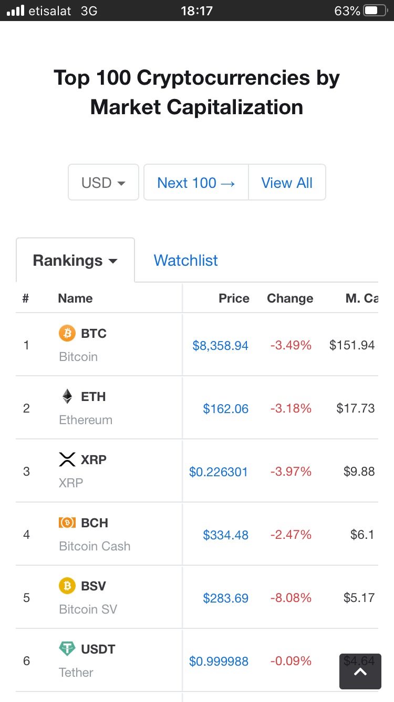Open the Bitcoin SV price $283.69 link
394x702 pixels.
point(225,598)
